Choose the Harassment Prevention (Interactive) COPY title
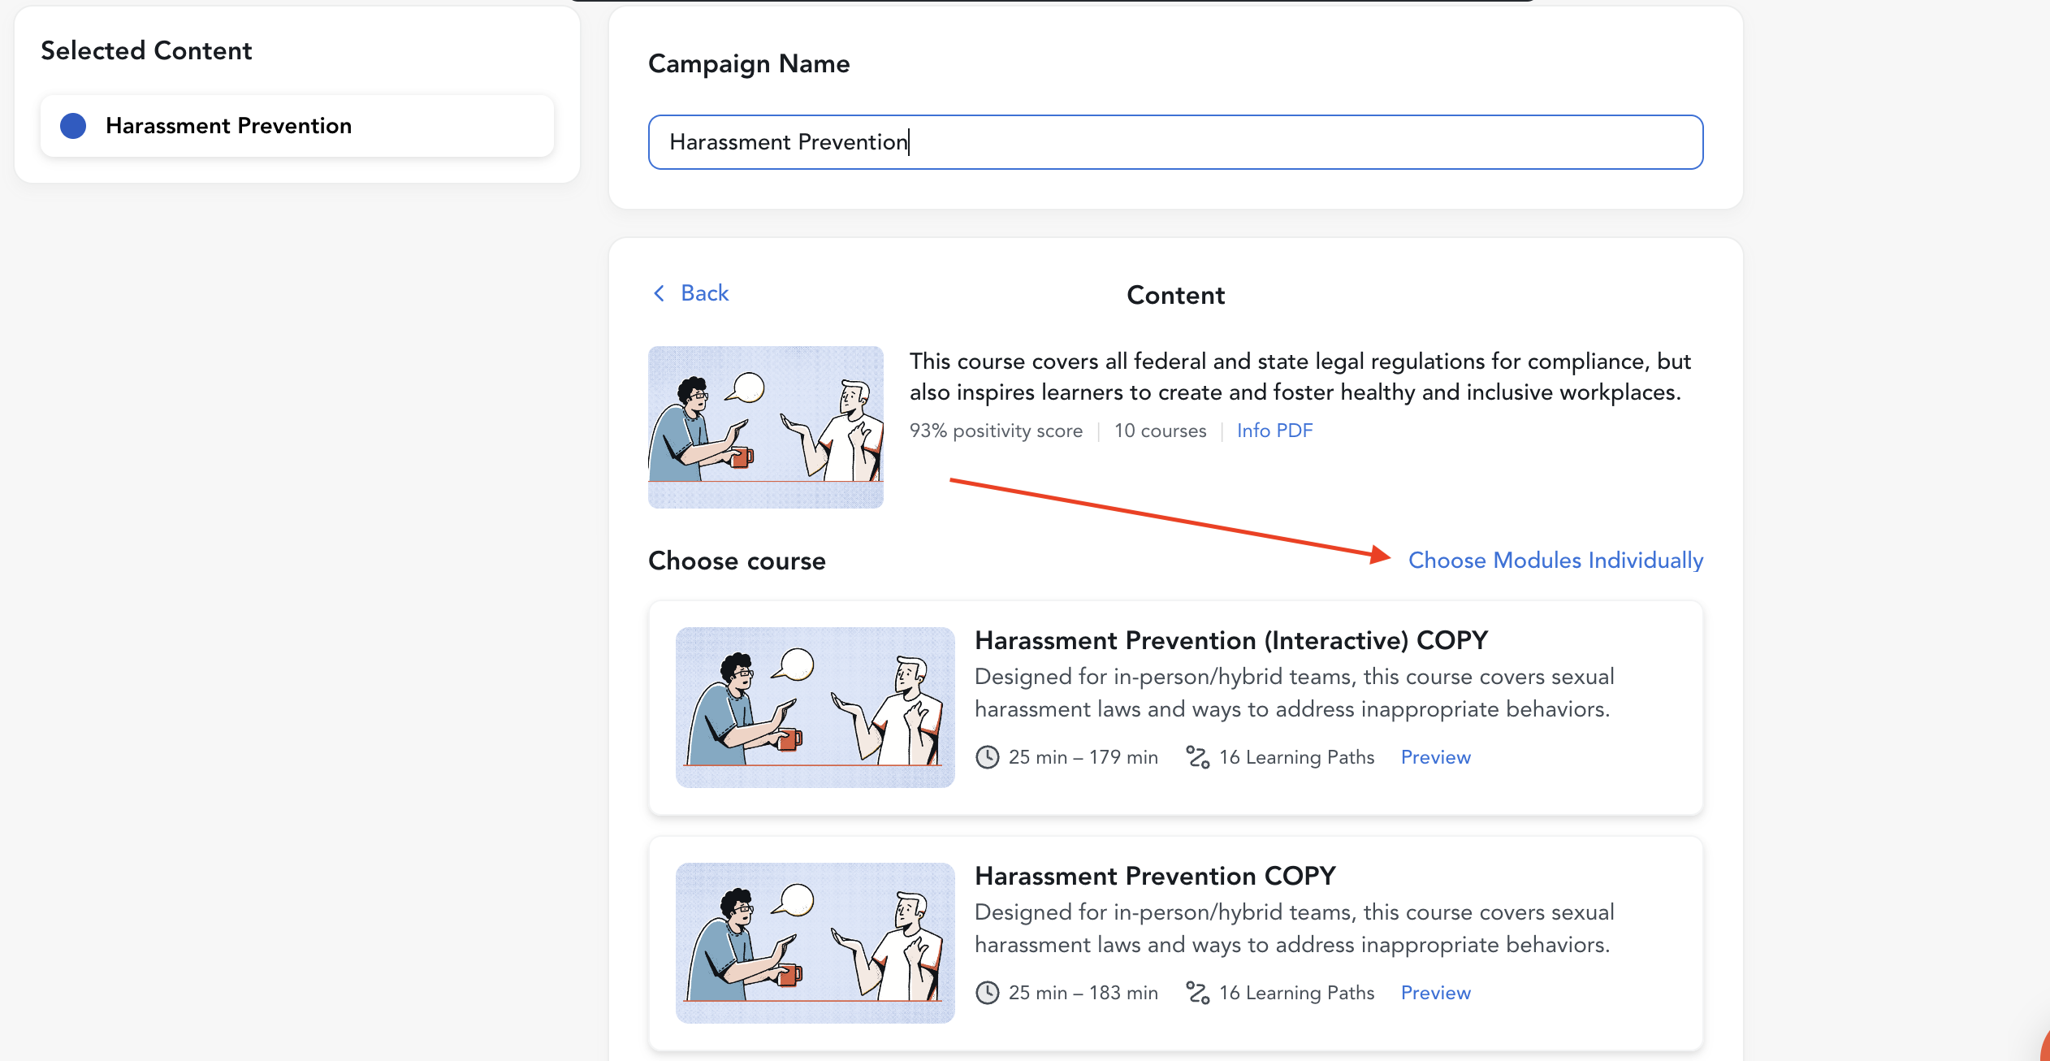This screenshot has height=1061, width=2050. pos(1230,640)
